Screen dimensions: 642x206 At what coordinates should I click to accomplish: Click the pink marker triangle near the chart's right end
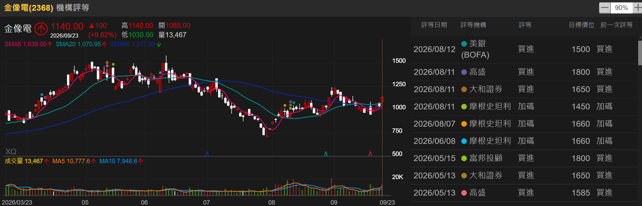click(x=370, y=154)
